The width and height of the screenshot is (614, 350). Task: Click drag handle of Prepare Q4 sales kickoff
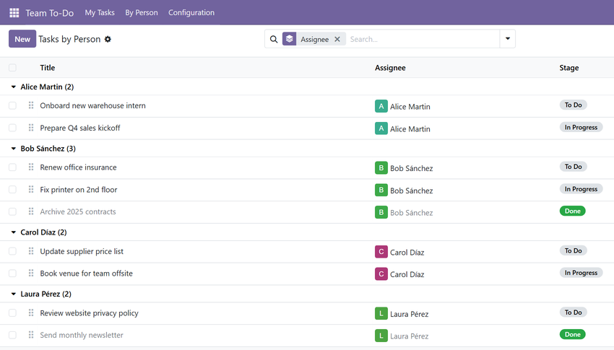pyautogui.click(x=31, y=128)
